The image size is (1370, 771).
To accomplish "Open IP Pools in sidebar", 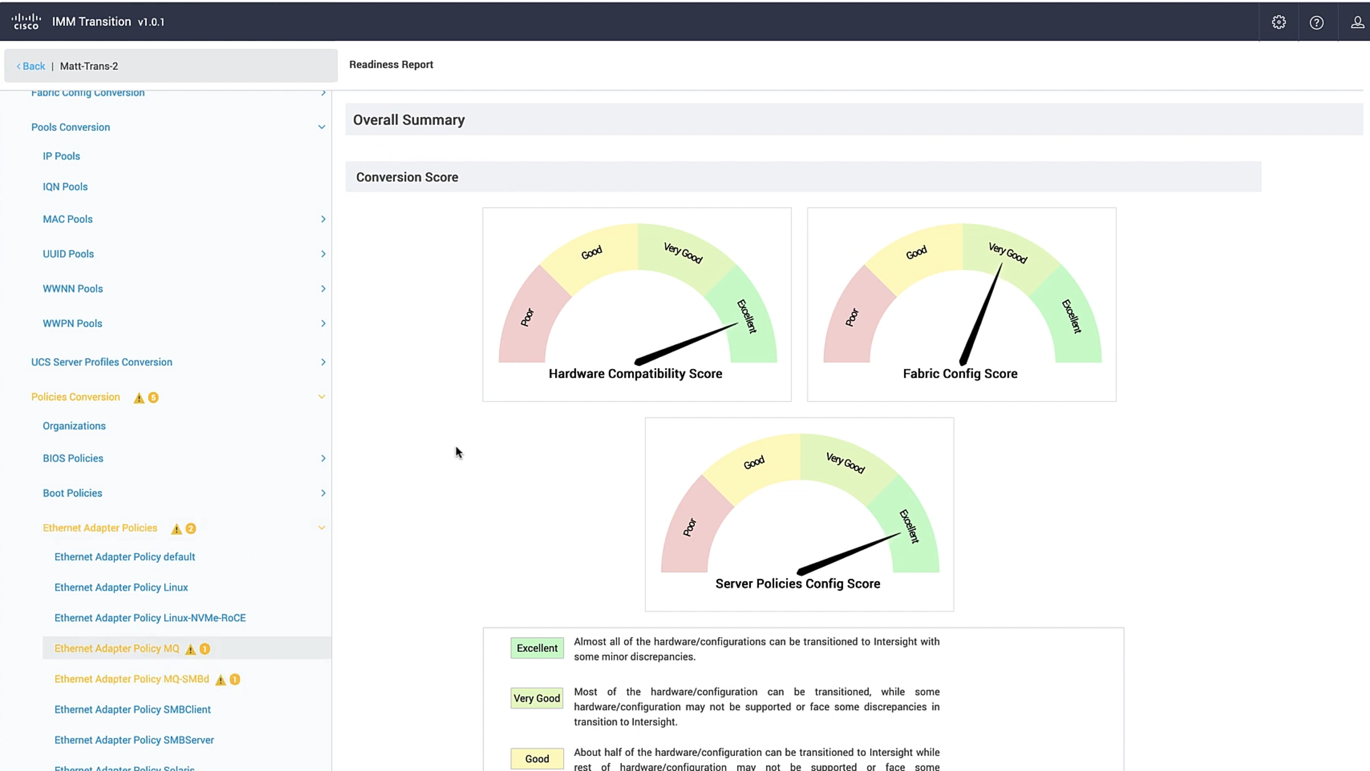I will (61, 156).
